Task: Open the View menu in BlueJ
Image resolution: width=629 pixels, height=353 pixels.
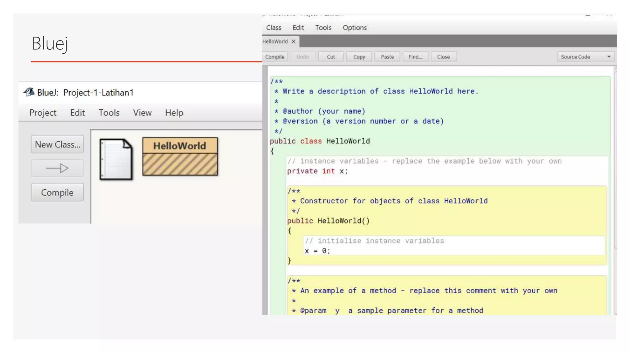Action: [142, 112]
